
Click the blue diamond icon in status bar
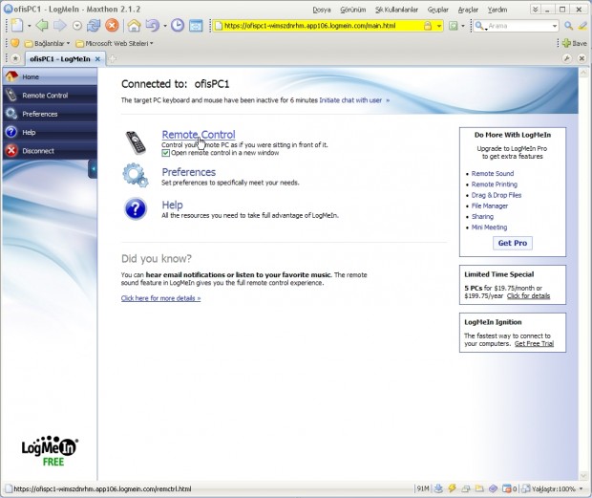point(493,488)
